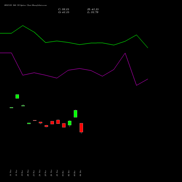
Task: Select the 25 Nov date label
Action: coord(45,173)
